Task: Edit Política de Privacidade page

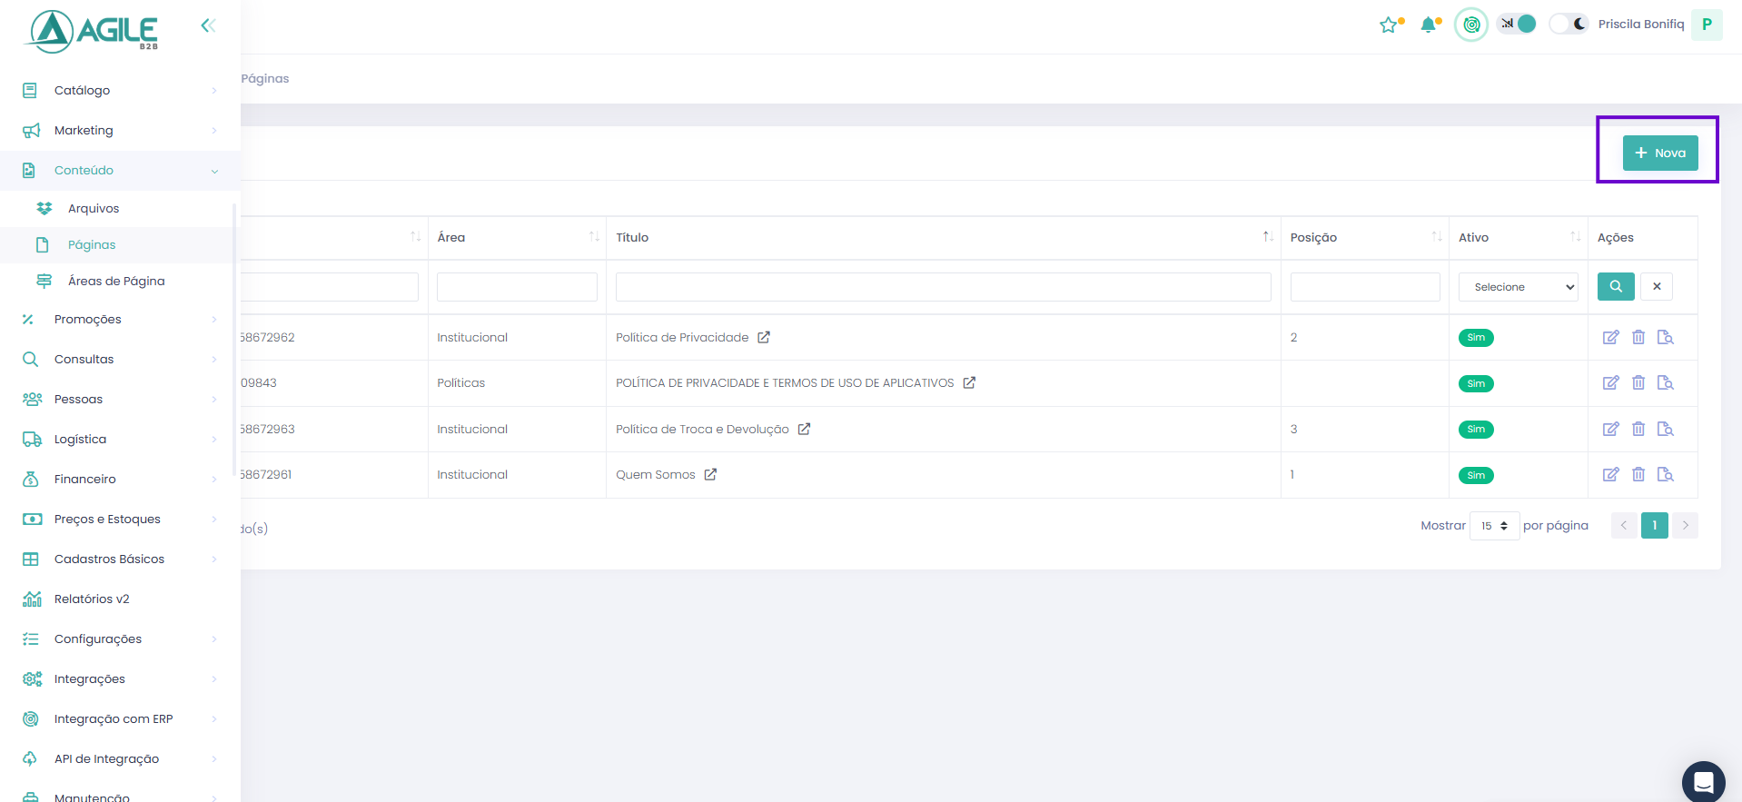Action: pos(1610,338)
